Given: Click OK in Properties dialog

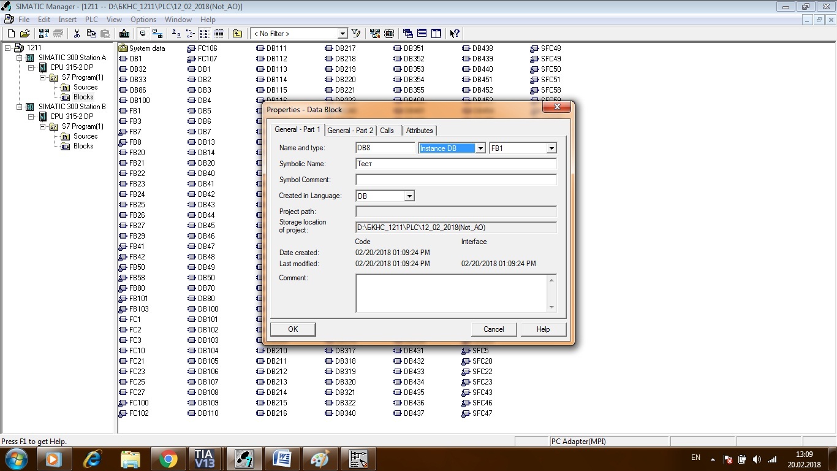Looking at the screenshot, I should click(293, 329).
